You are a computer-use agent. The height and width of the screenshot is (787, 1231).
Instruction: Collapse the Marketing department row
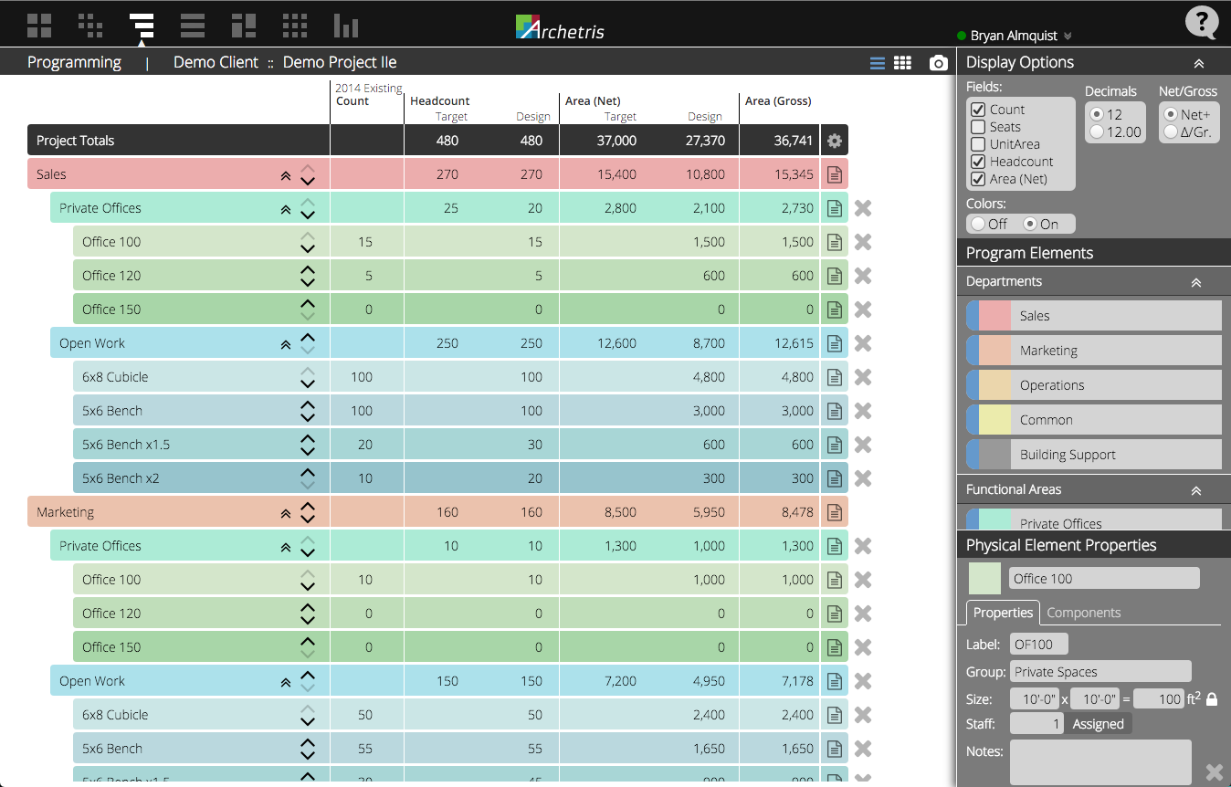[285, 512]
